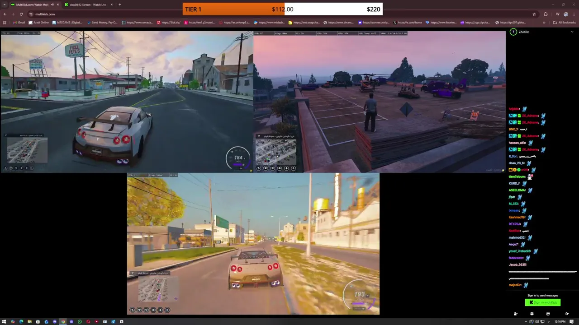This screenshot has width=579, height=325.
Task: Open the MTCGAME Digital bookmark
Action: tap(67, 22)
